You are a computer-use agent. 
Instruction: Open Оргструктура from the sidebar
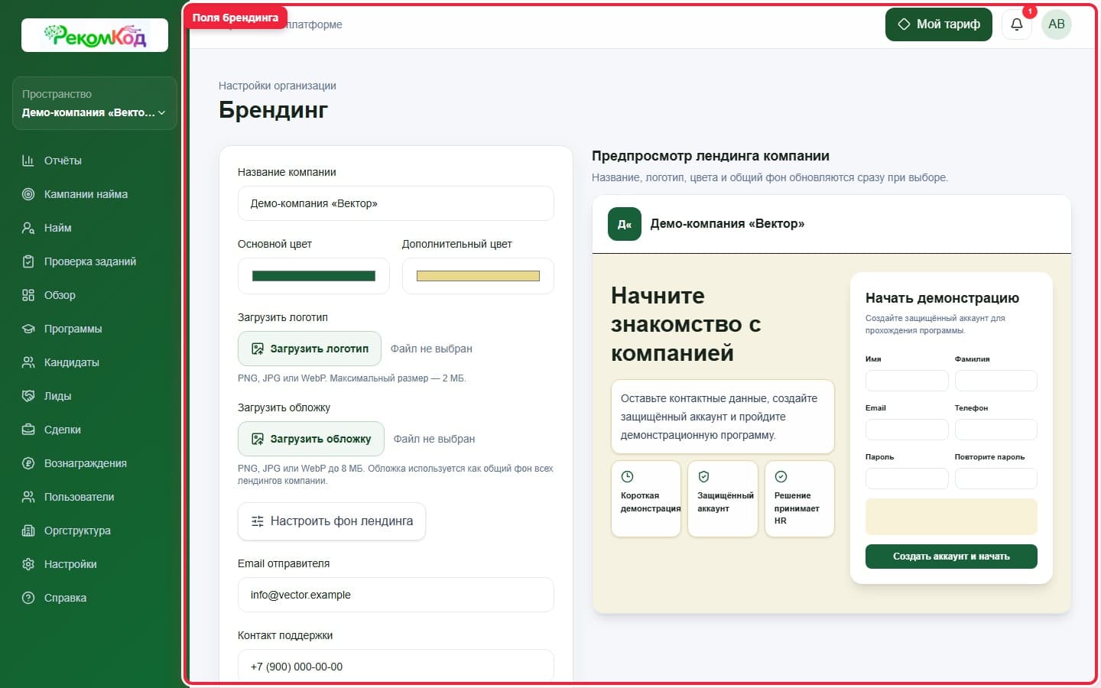click(95, 531)
